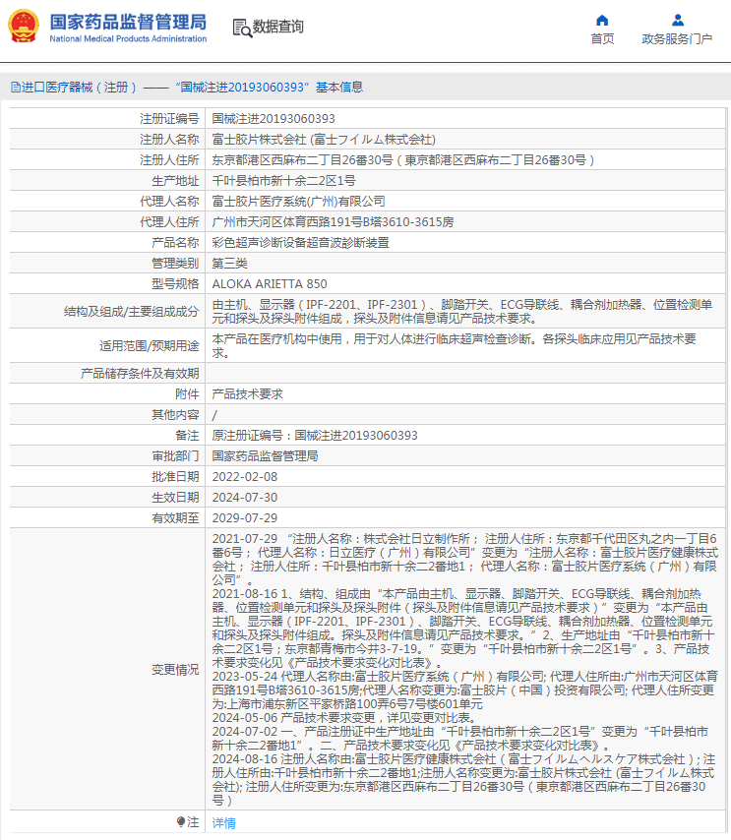Click the lightbulb icon beside 注

click(181, 821)
